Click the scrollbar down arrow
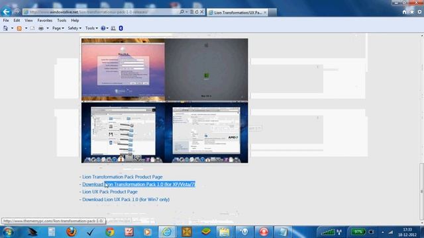Image resolution: width=424 pixels, height=238 pixels. click(422, 223)
